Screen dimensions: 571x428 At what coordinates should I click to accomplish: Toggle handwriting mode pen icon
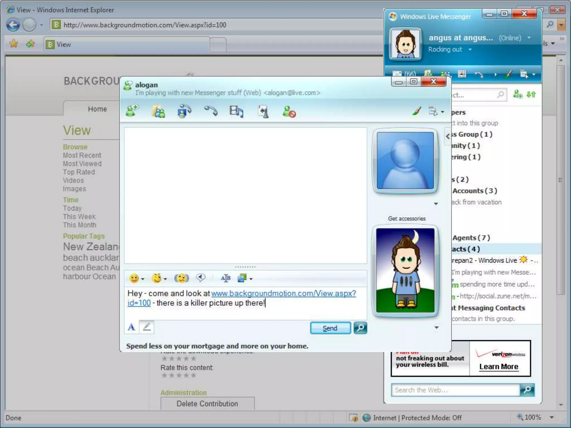pos(147,327)
